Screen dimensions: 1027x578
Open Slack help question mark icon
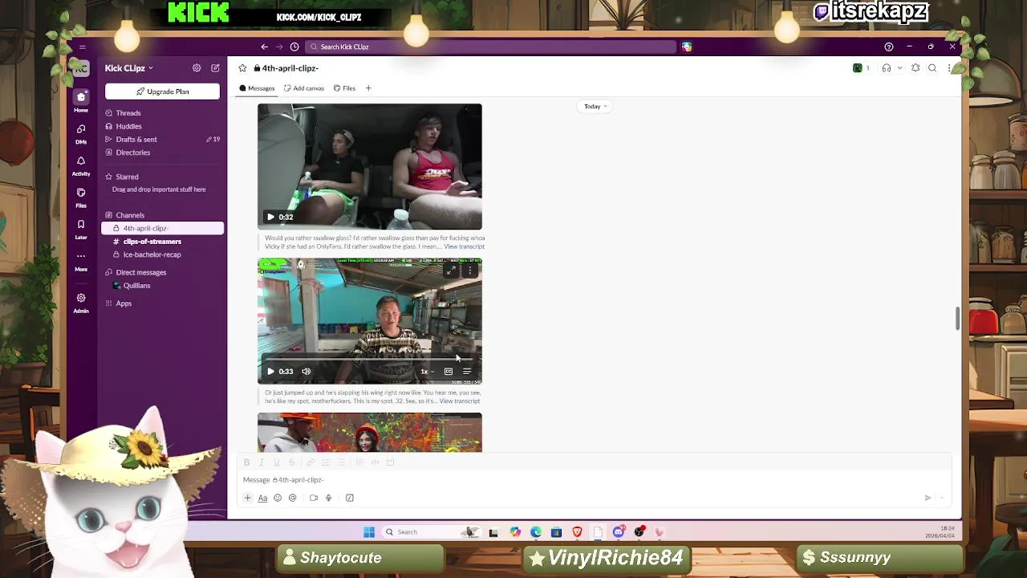(x=888, y=47)
